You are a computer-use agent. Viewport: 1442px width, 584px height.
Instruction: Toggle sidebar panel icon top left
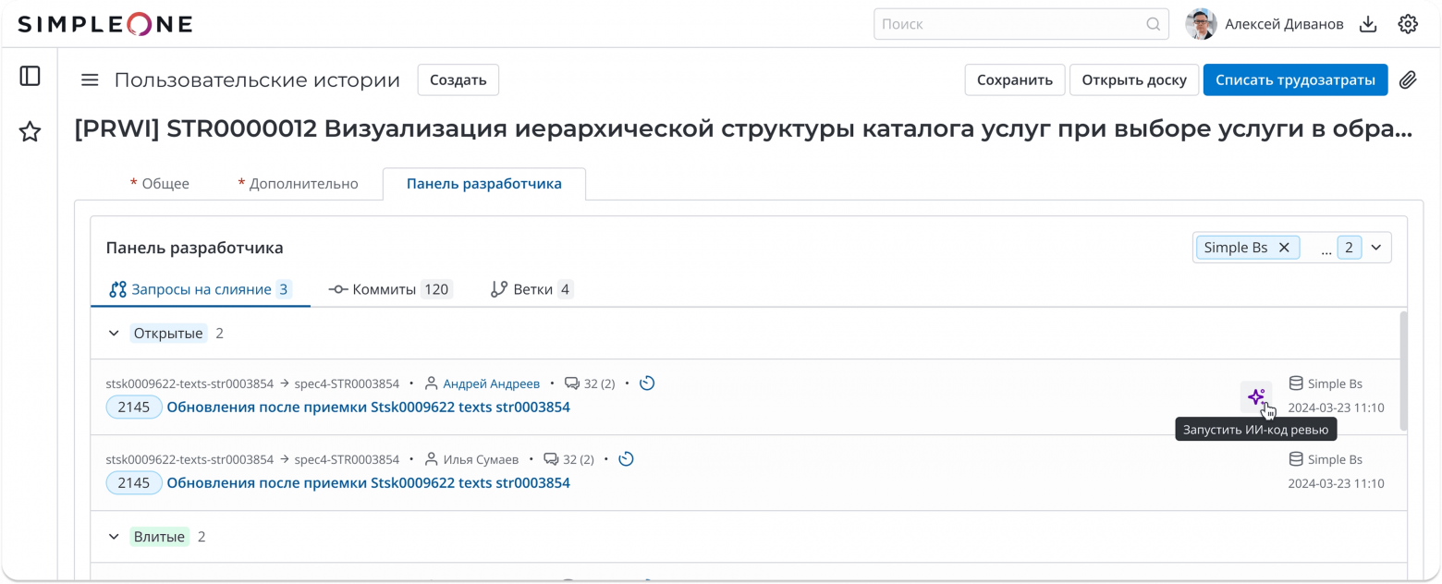point(30,77)
